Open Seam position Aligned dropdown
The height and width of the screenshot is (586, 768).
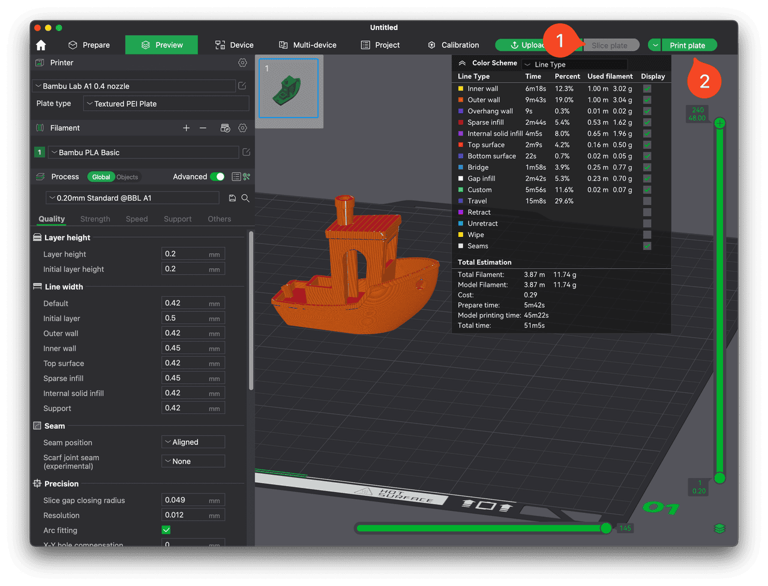tap(193, 442)
